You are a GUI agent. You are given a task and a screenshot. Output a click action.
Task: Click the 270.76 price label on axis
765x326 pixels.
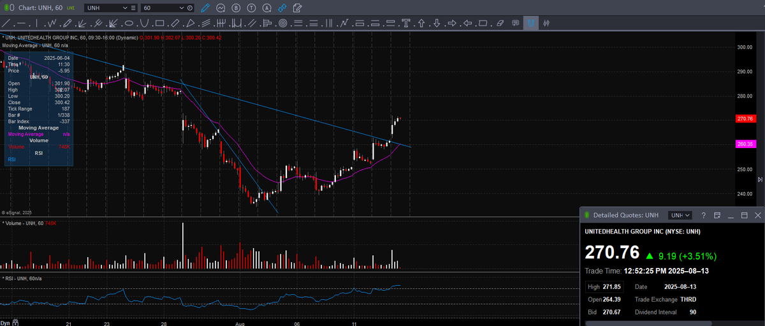point(745,119)
